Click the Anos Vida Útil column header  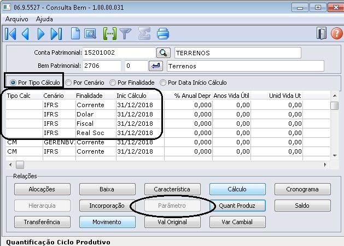pos(232,96)
